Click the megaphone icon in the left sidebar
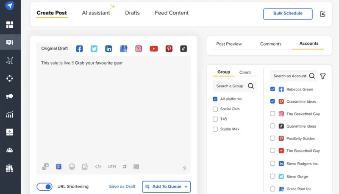 point(10,96)
